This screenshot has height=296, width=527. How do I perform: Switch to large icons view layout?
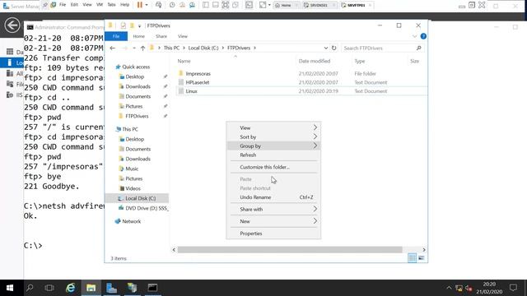(421, 257)
